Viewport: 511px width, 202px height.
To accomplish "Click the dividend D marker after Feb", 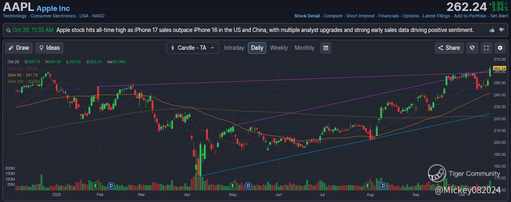I will 111,186.
